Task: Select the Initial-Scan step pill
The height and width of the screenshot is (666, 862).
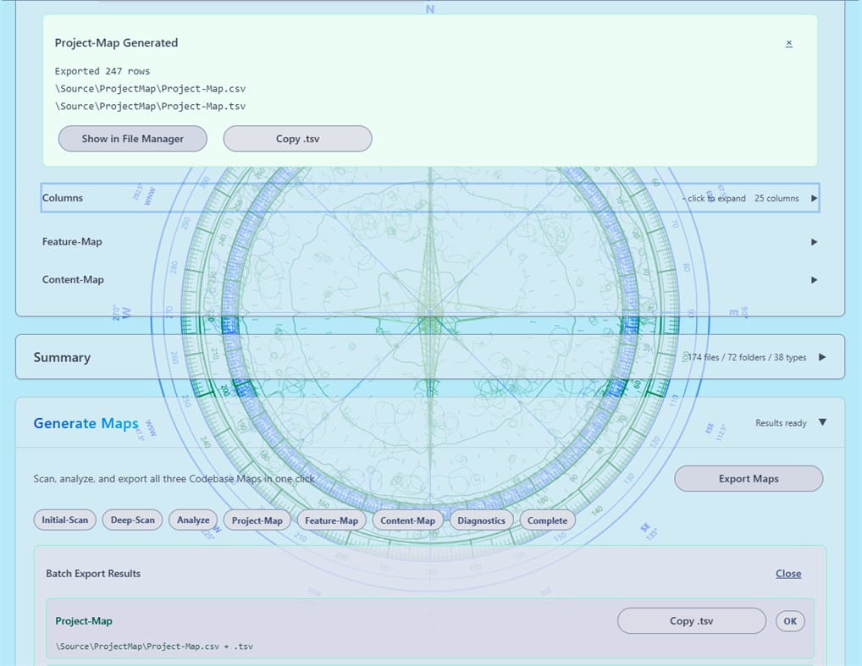Action: click(65, 520)
